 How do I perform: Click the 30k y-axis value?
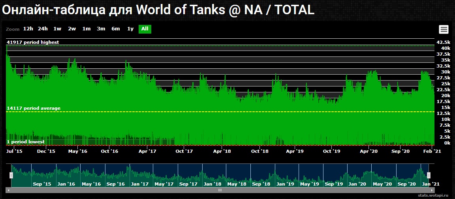pos(446,72)
